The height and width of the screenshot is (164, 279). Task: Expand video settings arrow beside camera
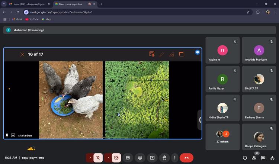click(x=108, y=158)
